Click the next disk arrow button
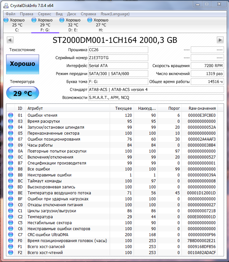 220,40
